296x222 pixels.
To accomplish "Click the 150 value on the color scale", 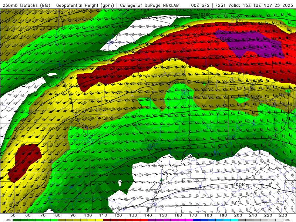I will tap(163, 215).
